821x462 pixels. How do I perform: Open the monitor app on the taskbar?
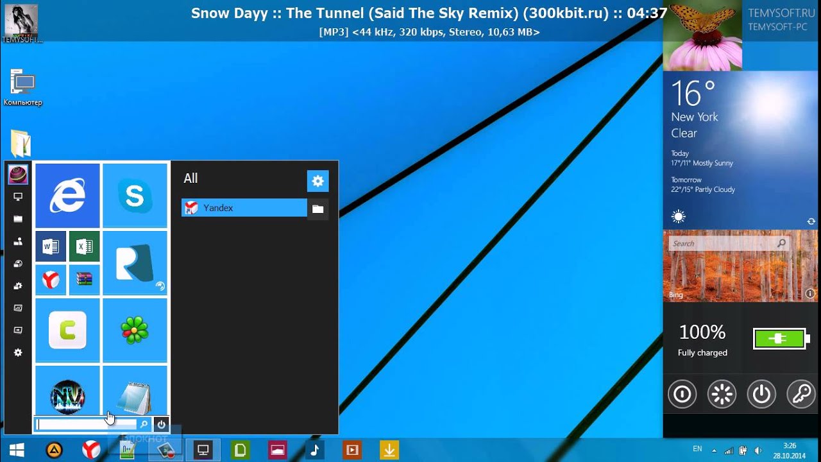pyautogui.click(x=203, y=450)
